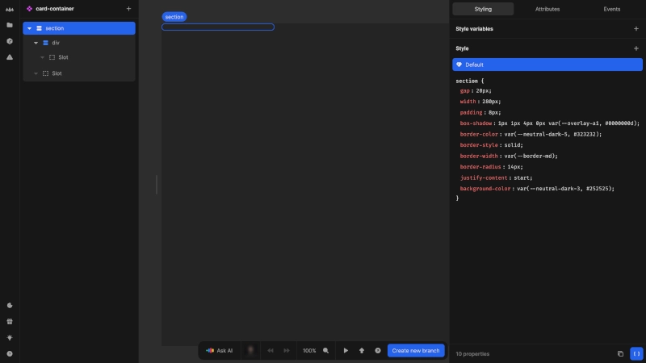Click the blue div element type icon
The height and width of the screenshot is (363, 646).
tap(46, 43)
